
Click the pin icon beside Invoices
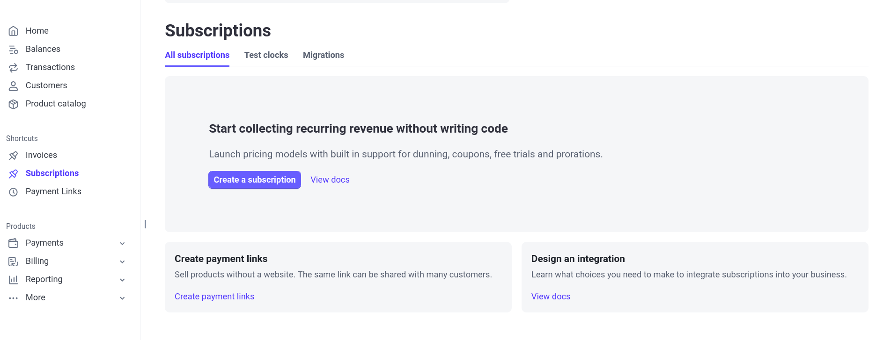14,156
